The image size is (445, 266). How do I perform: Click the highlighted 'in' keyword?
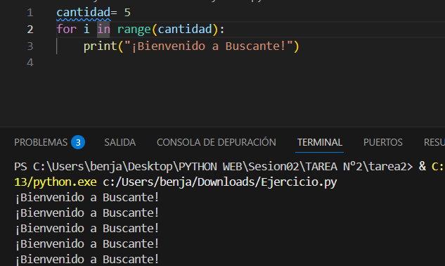click(103, 30)
